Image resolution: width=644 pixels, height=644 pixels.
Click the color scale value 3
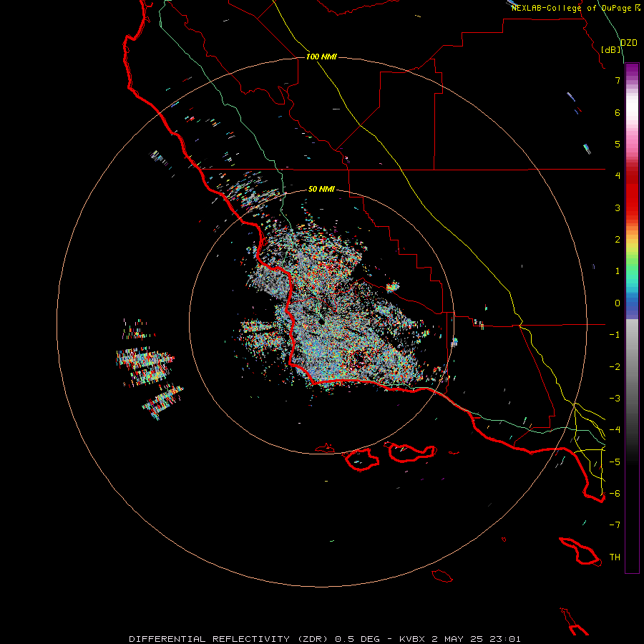coord(618,208)
